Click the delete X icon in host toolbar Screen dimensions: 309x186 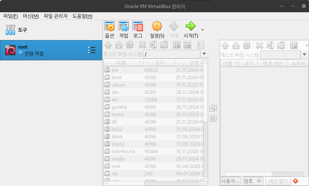point(143,45)
